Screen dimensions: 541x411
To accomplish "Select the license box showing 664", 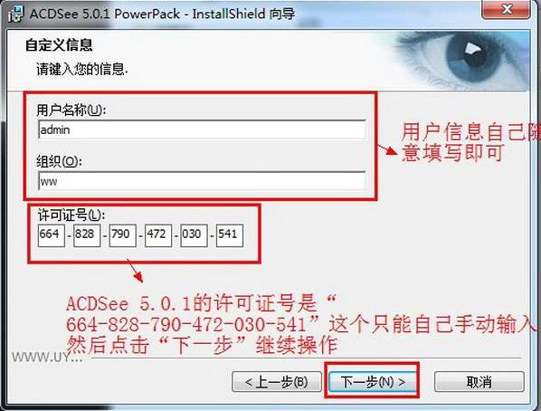I will tap(52, 235).
